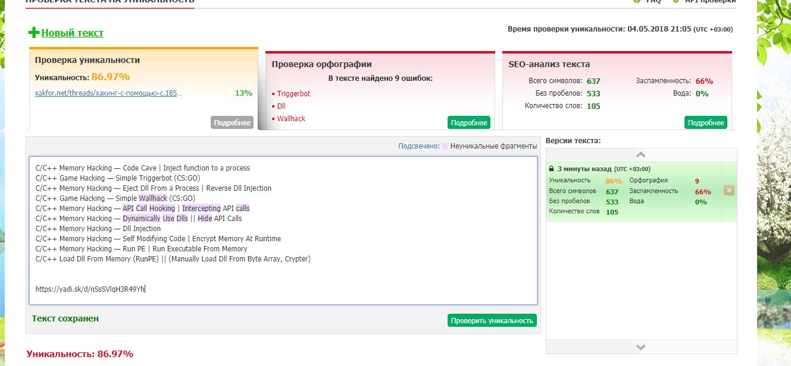Screen dimensions: 791x366
Task: Click the API проверки menu link
Action: [x=710, y=1]
